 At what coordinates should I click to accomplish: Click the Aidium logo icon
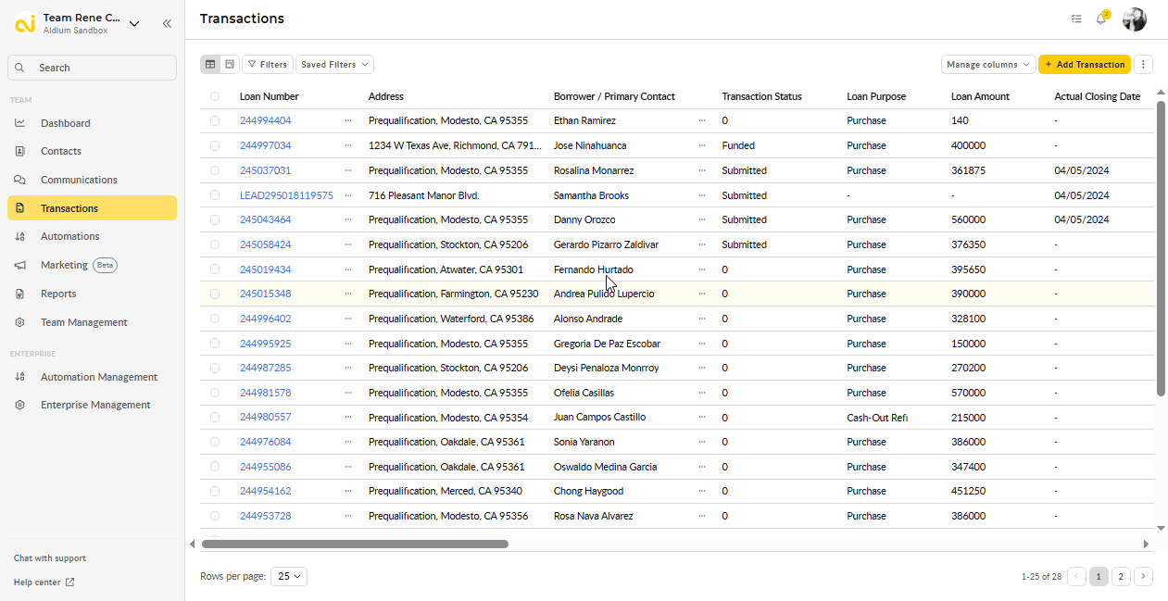click(25, 23)
